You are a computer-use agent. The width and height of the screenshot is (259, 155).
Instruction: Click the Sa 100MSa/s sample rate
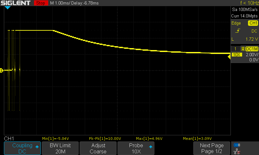coord(245,10)
